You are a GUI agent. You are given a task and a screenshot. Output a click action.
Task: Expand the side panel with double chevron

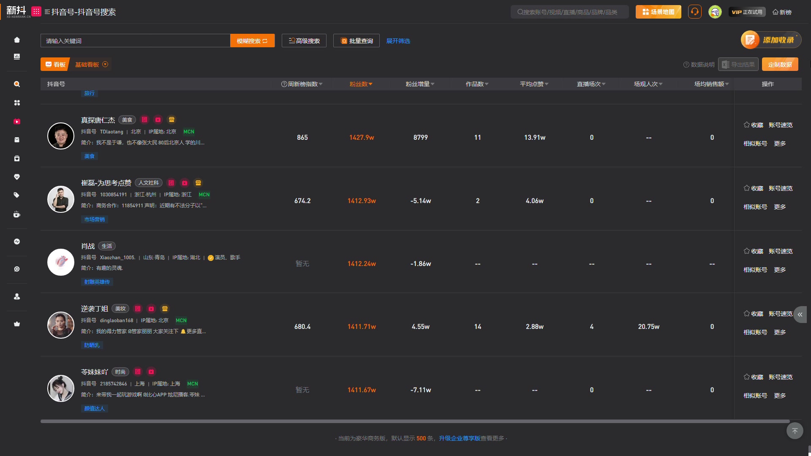(x=800, y=315)
